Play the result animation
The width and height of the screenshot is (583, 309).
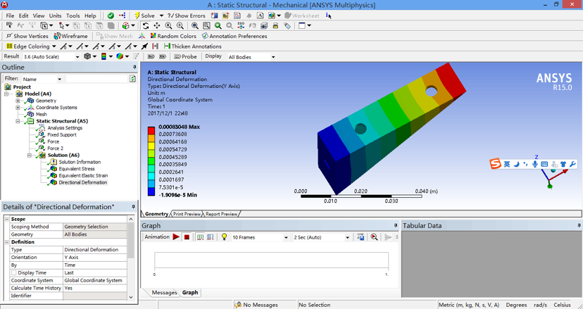pyautogui.click(x=176, y=237)
